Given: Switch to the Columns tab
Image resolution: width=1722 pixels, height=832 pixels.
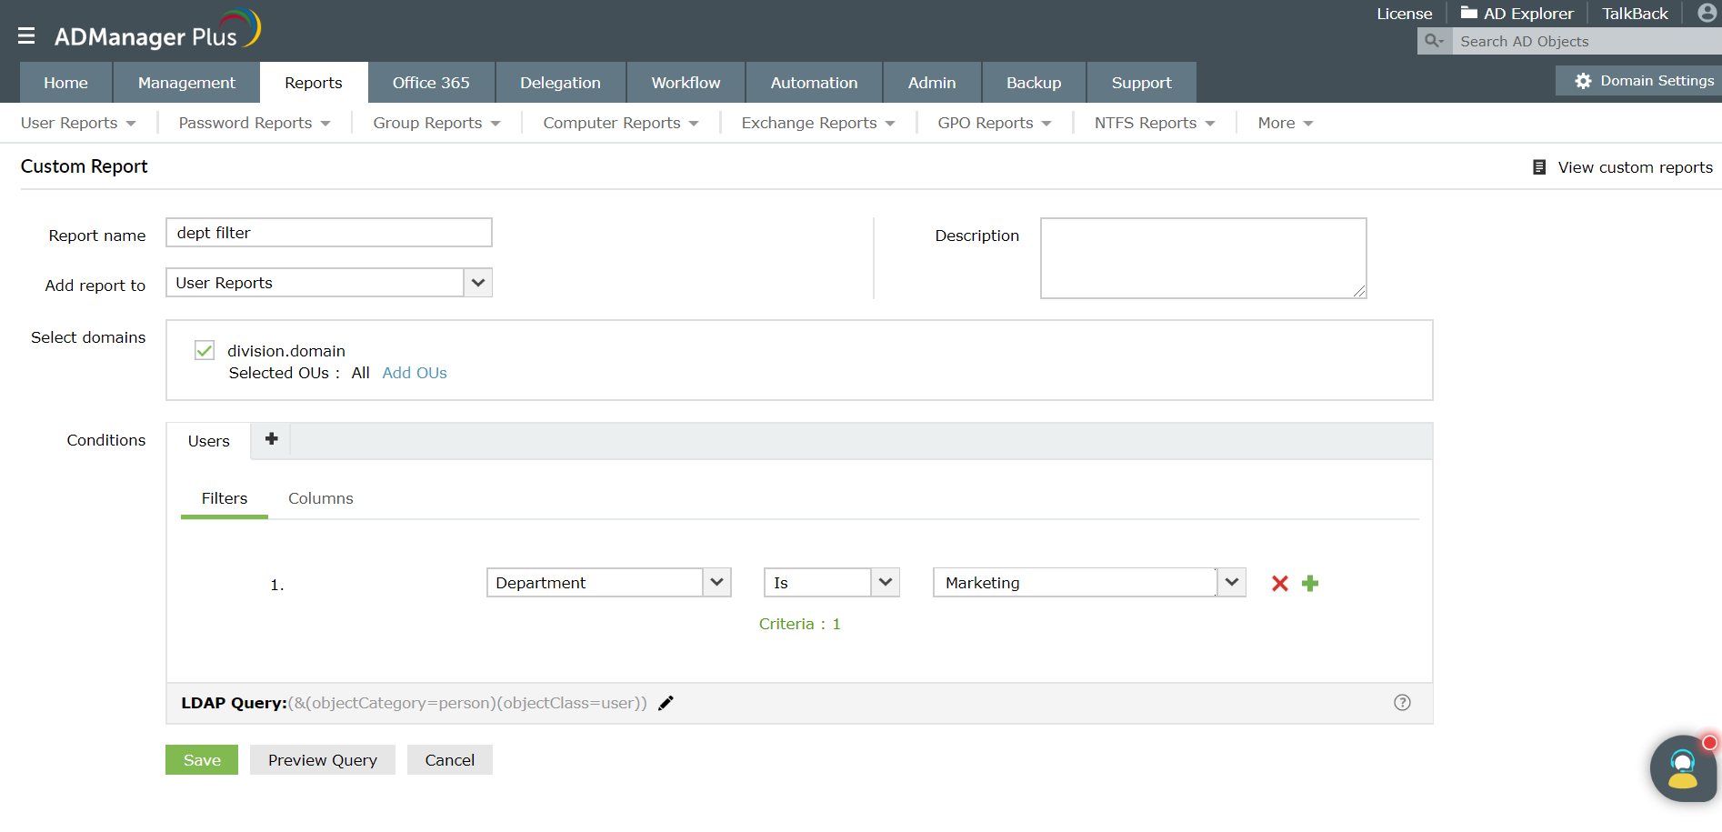Looking at the screenshot, I should click(320, 498).
